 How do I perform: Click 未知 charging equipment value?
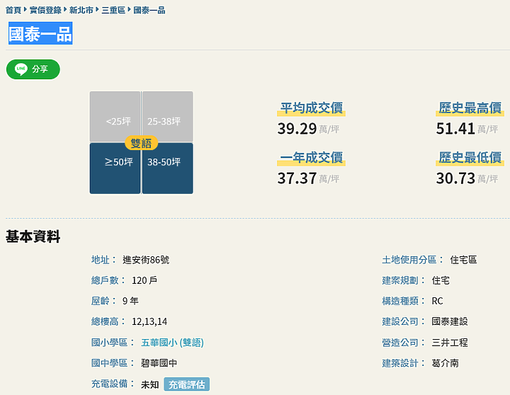[150, 384]
